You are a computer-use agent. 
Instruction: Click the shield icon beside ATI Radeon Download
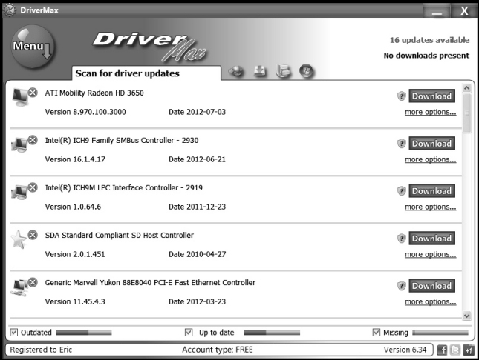click(x=402, y=96)
